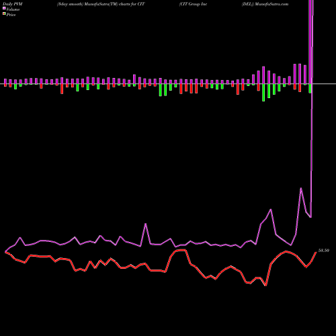Click the Volume legend color swatch
336x336 pixels.
tap(4, 8)
